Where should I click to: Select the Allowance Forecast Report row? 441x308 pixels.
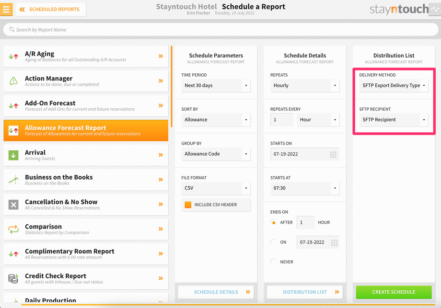[x=86, y=130]
